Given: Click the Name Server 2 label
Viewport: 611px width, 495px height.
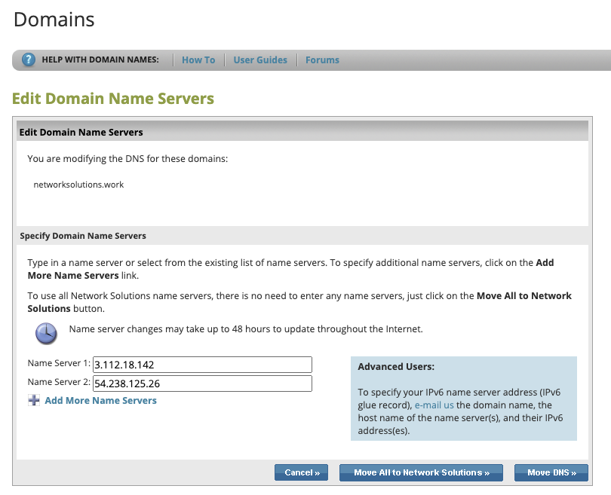Looking at the screenshot, I should [x=59, y=383].
